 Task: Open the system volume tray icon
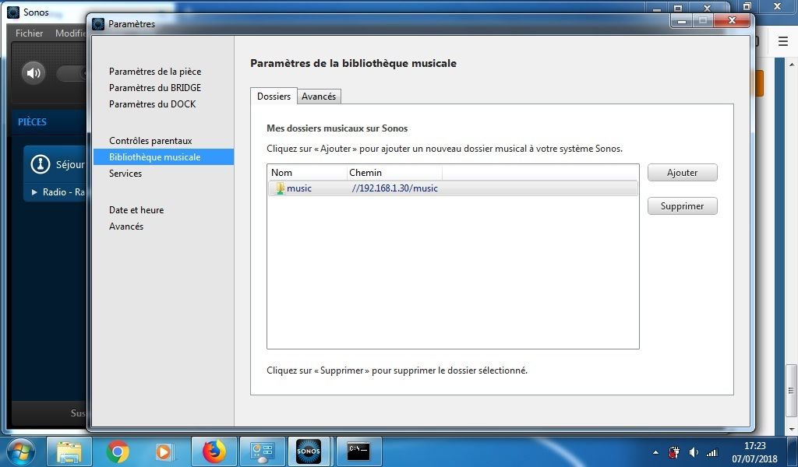[x=693, y=452]
